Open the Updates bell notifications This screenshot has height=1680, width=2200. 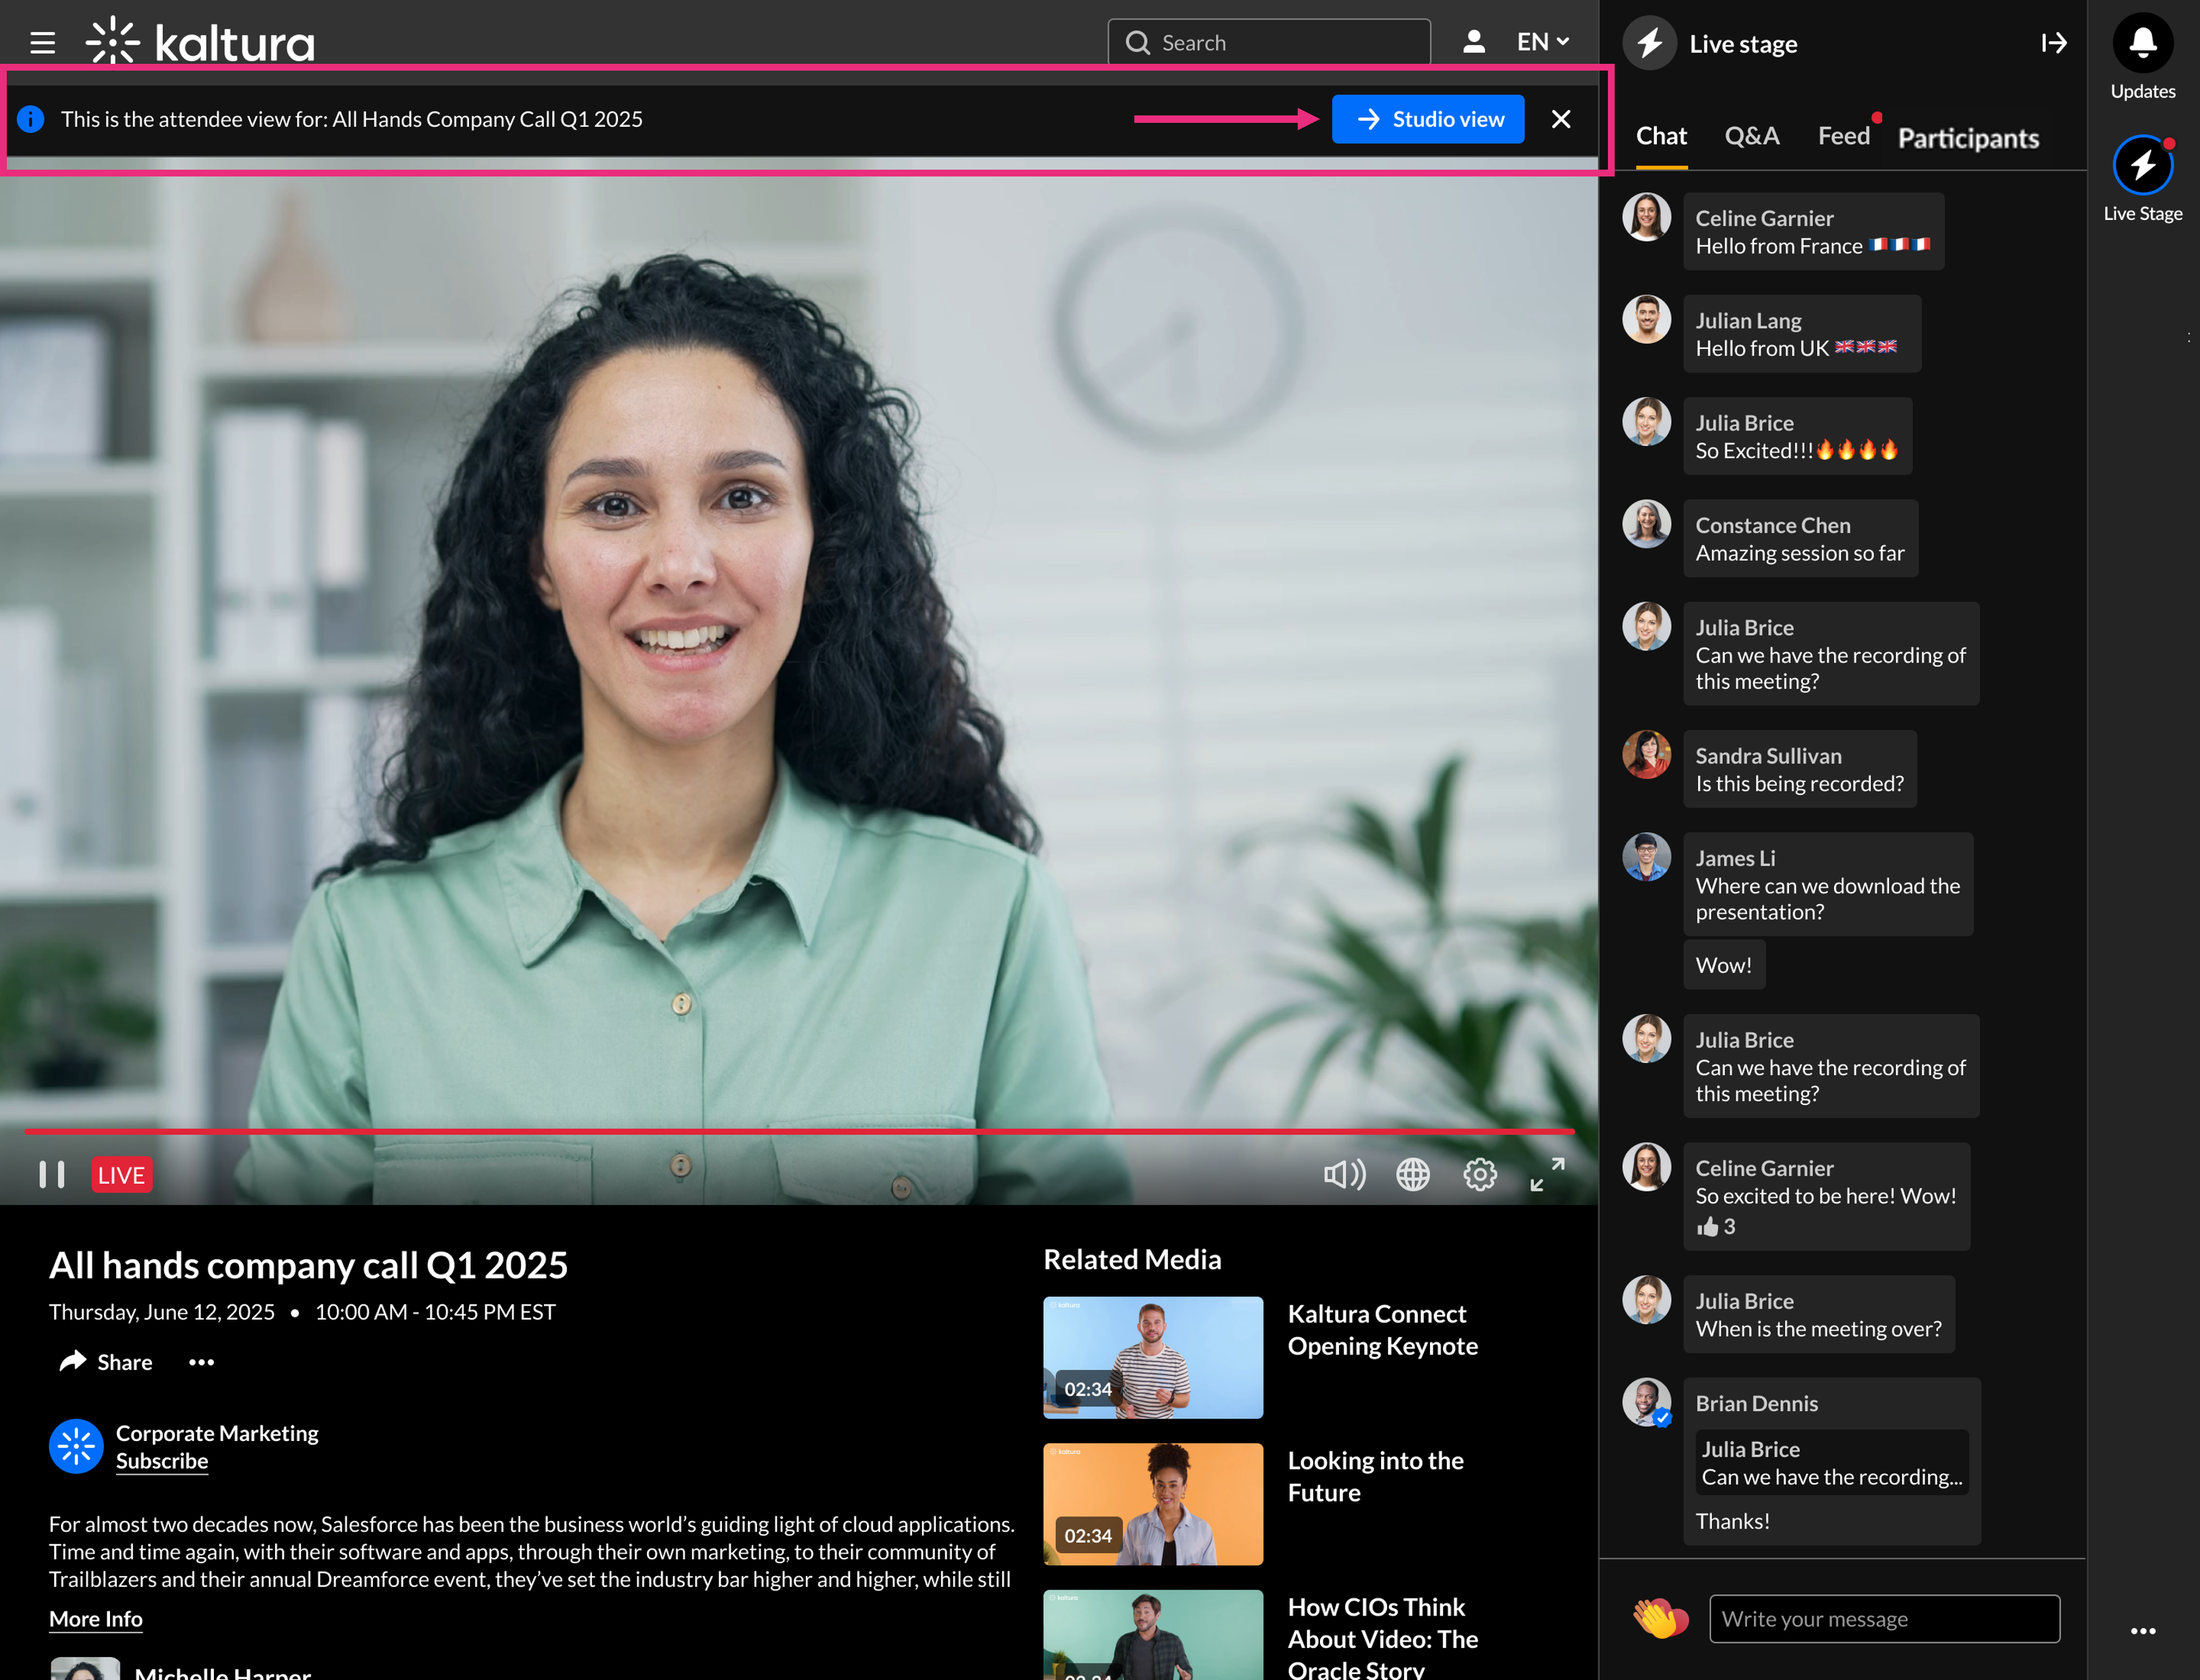point(2142,43)
